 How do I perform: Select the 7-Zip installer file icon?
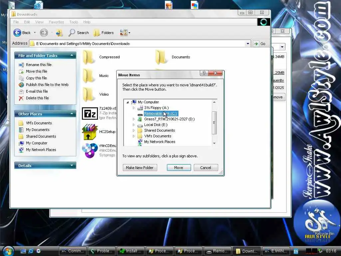point(90,113)
